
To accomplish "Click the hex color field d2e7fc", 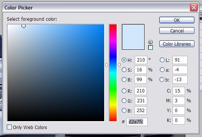I will pos(137,122).
